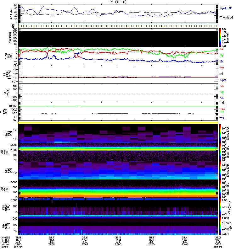Click the red Bz legend label
The height and width of the screenshot is (251, 236).
click(x=222, y=49)
